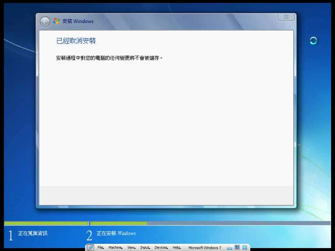Click the back arrow in the setup window
Image resolution: width=335 pixels, height=251 pixels.
click(x=45, y=22)
